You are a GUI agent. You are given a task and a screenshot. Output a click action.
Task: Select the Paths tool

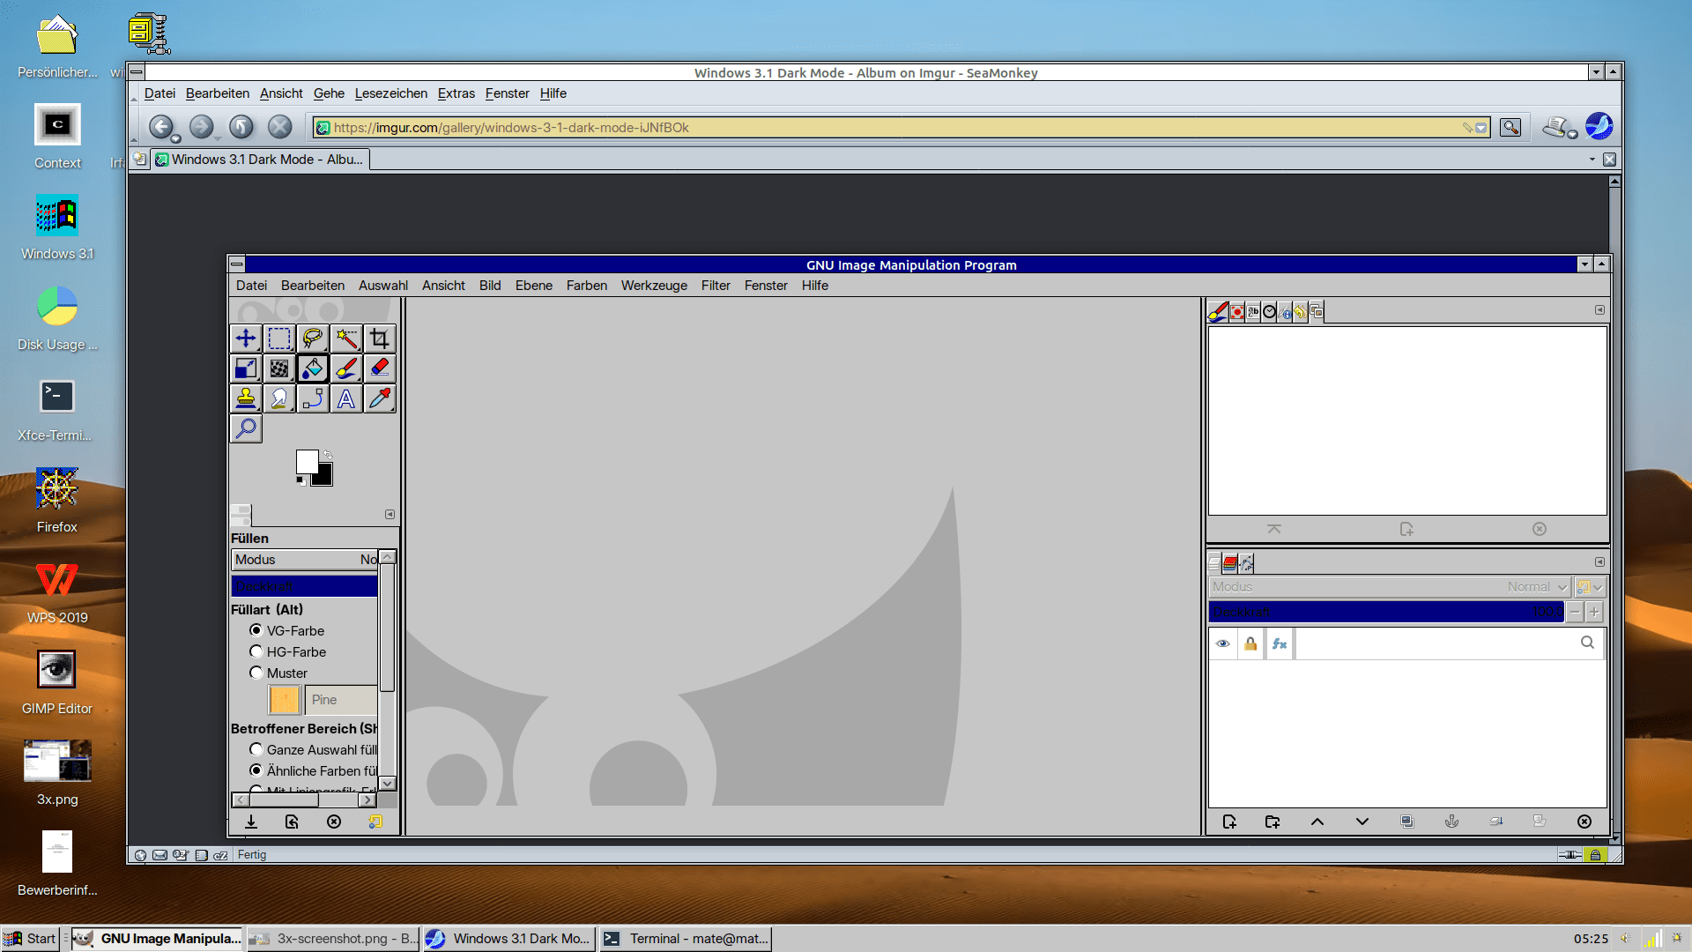tap(313, 398)
